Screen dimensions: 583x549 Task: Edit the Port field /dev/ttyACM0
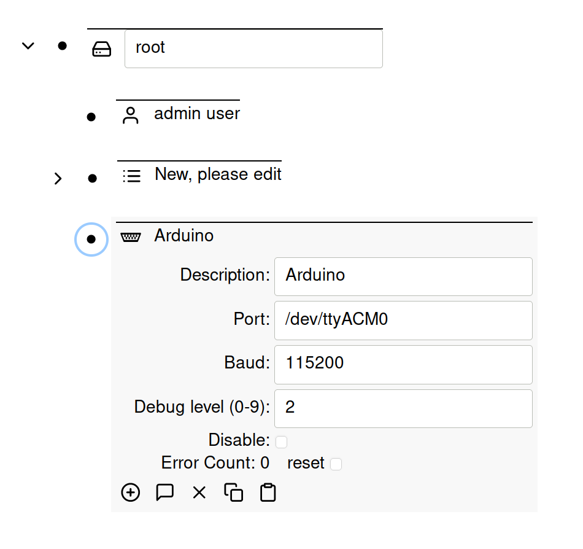pos(403,320)
